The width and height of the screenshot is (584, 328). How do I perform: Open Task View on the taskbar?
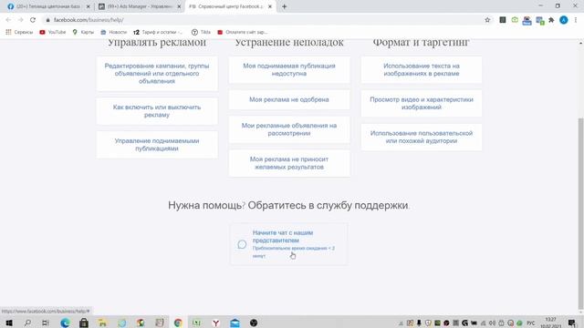tap(46, 323)
